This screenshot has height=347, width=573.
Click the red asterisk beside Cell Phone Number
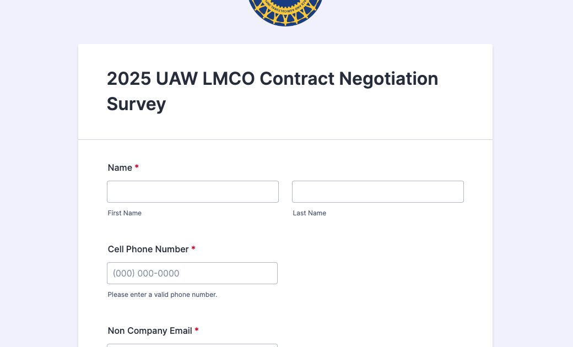tap(193, 248)
